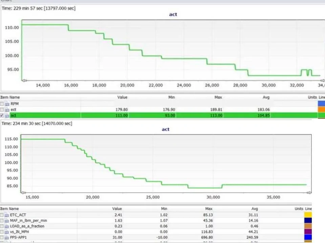Image resolution: width=325 pixels, height=243 pixels.
Task: Click the upper table Units header
Action: click(x=312, y=97)
